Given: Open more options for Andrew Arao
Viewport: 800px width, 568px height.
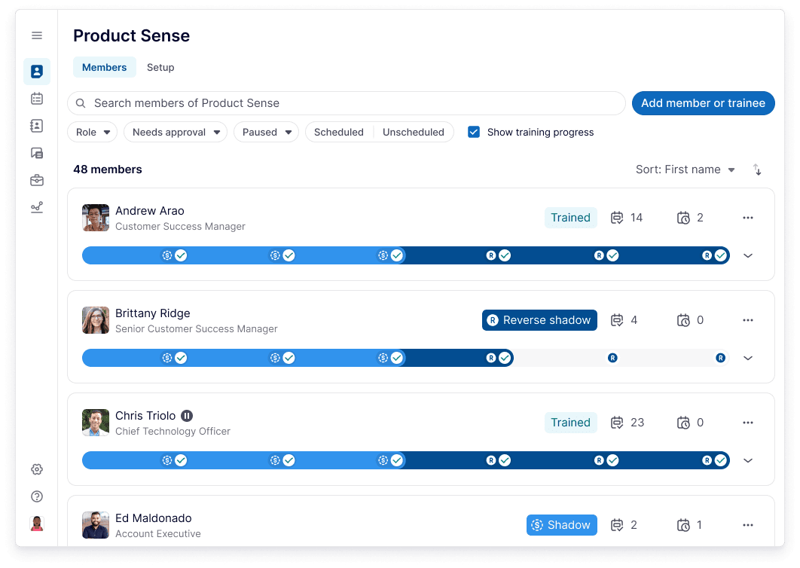Looking at the screenshot, I should tap(748, 218).
